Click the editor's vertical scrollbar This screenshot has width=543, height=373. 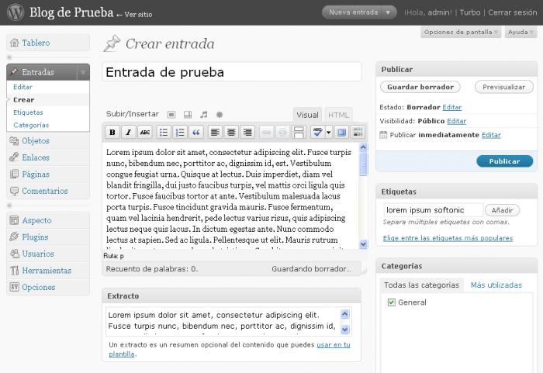point(363,194)
